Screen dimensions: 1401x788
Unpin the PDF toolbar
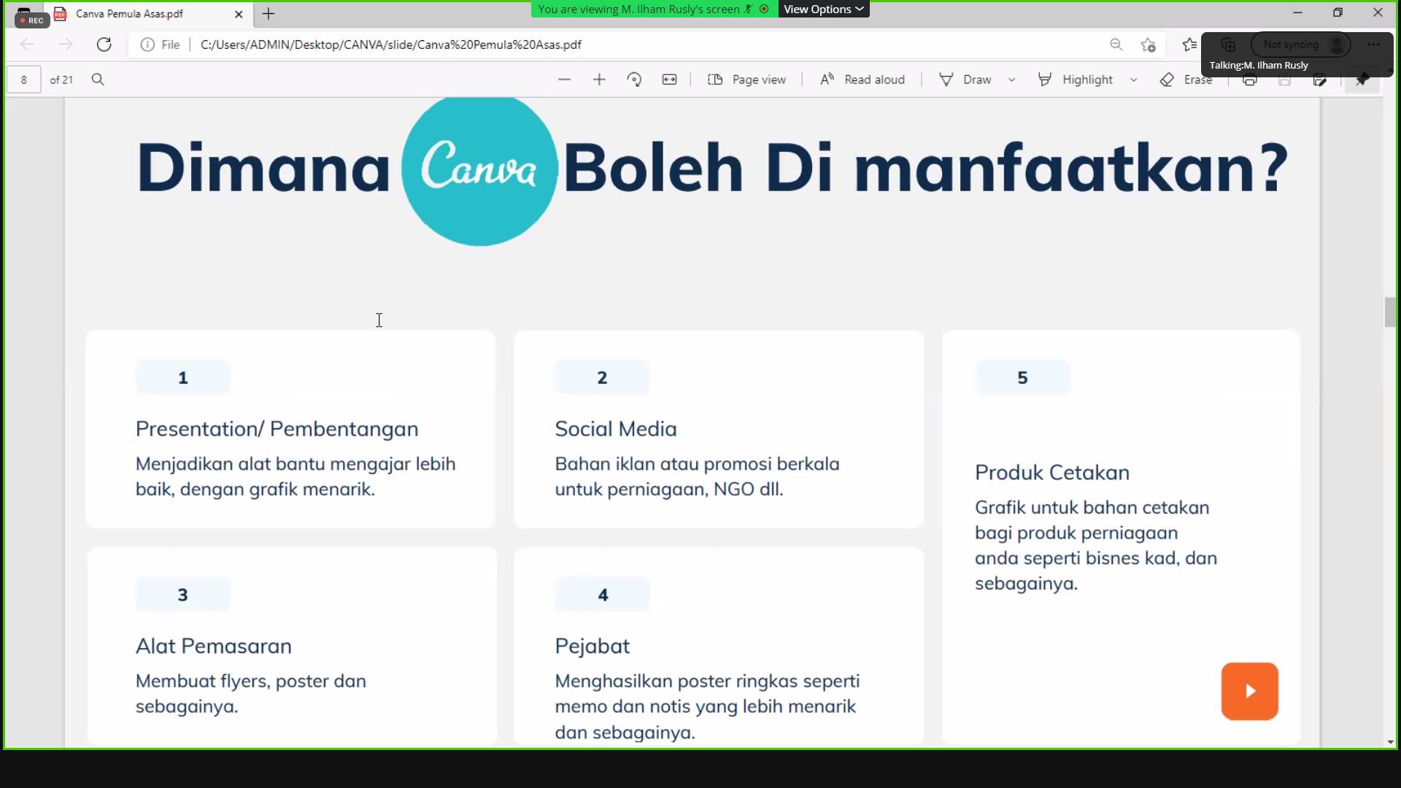pos(1362,80)
